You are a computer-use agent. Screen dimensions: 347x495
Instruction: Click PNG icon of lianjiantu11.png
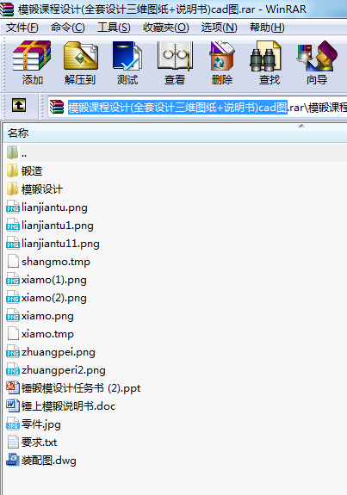pos(13,243)
